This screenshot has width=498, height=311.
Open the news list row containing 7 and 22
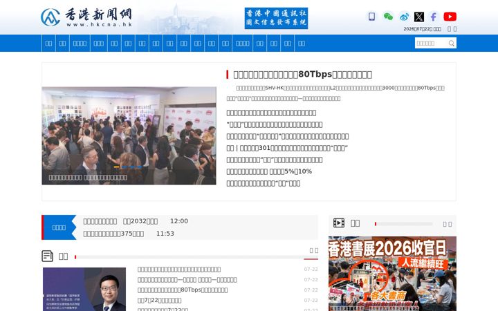160,300
